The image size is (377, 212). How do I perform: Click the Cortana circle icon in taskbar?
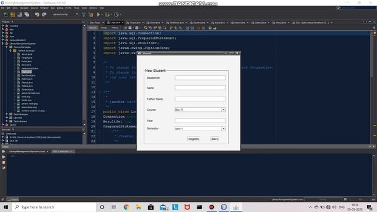coord(102,207)
